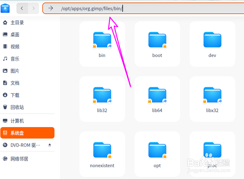
Task: Open 图片 in the sidebar
Action: click(27, 71)
